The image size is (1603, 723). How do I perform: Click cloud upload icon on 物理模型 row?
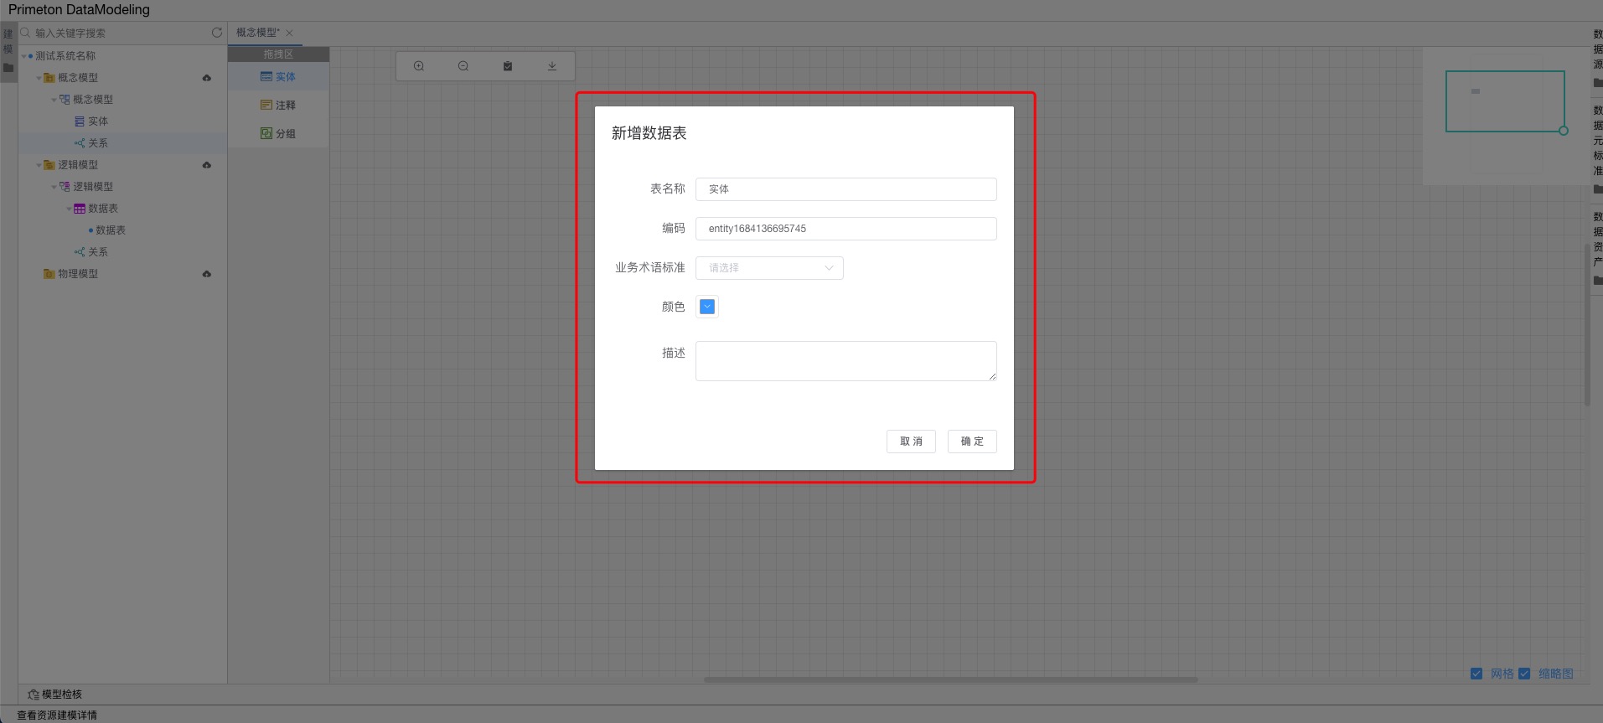[x=207, y=274]
